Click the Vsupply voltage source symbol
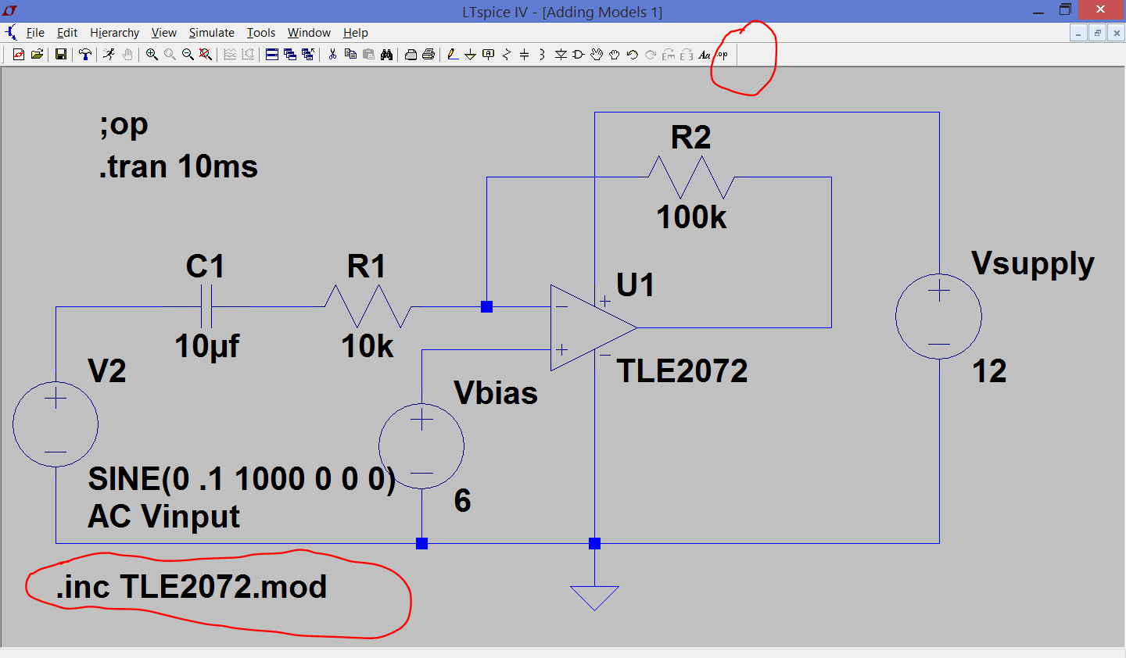The image size is (1126, 658). 938,316
